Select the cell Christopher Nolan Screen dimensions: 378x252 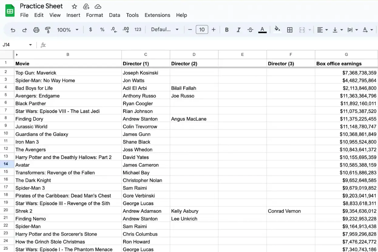[x=146, y=180]
